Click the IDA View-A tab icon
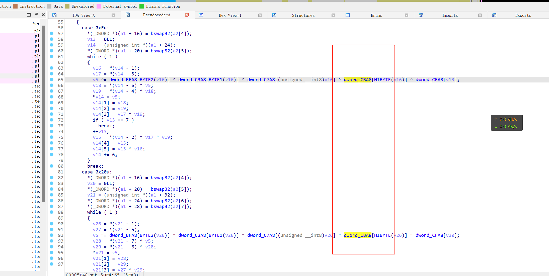 [54, 15]
